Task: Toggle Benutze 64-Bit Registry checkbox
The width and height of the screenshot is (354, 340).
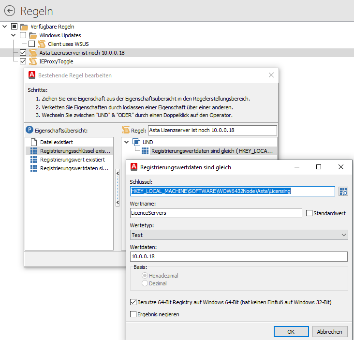Action: coord(133,302)
